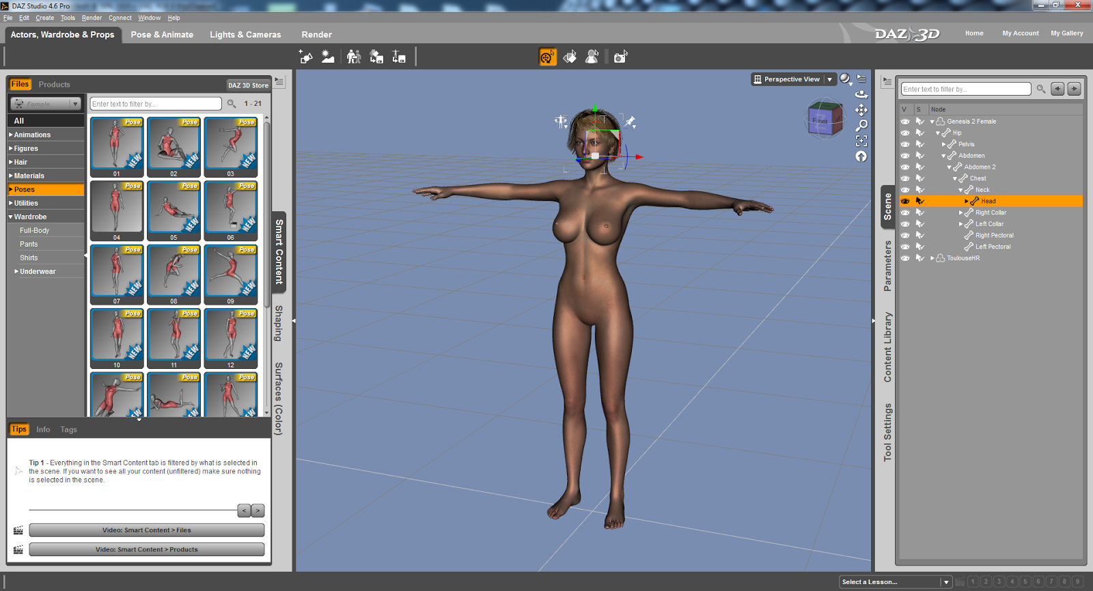Viewport: 1093px width, 591px height.
Task: Toggle selectability for Neck node
Action: pos(920,190)
